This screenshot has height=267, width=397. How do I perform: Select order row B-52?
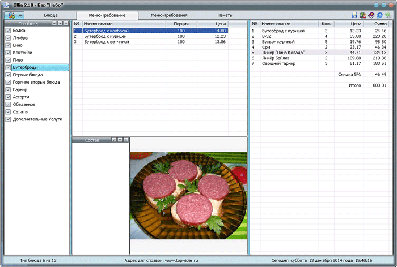tap(319, 36)
